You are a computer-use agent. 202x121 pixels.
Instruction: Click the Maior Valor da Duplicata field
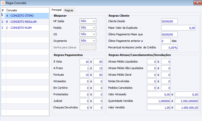(178, 28)
